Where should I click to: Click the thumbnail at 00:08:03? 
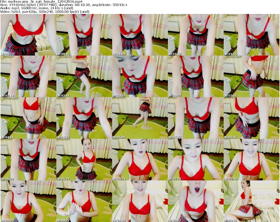(28, 201)
